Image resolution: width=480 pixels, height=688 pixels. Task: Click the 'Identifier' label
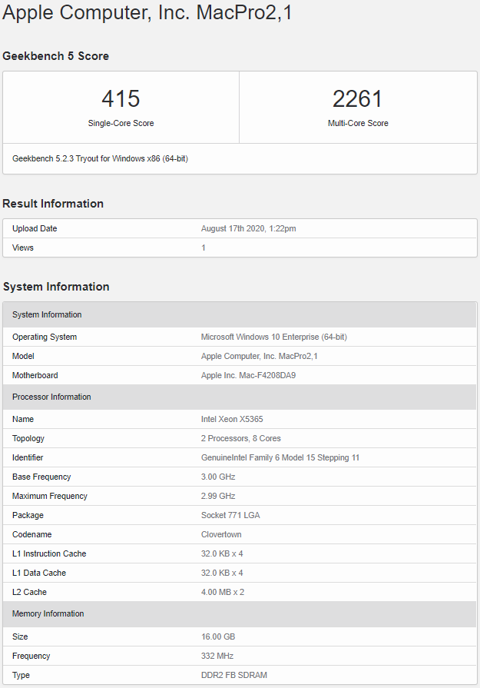(x=28, y=457)
